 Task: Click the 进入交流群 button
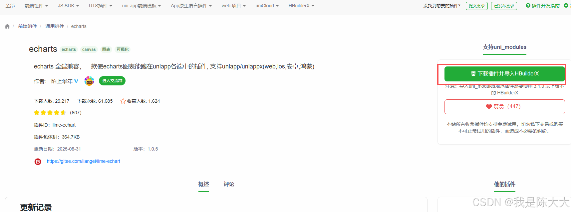pyautogui.click(x=112, y=81)
